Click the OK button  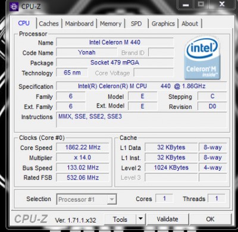(x=210, y=219)
